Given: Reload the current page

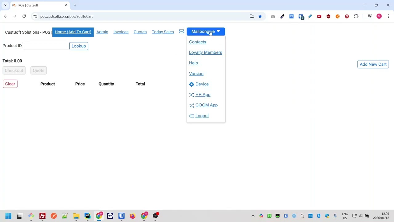Looking at the screenshot, I should [x=24, y=16].
